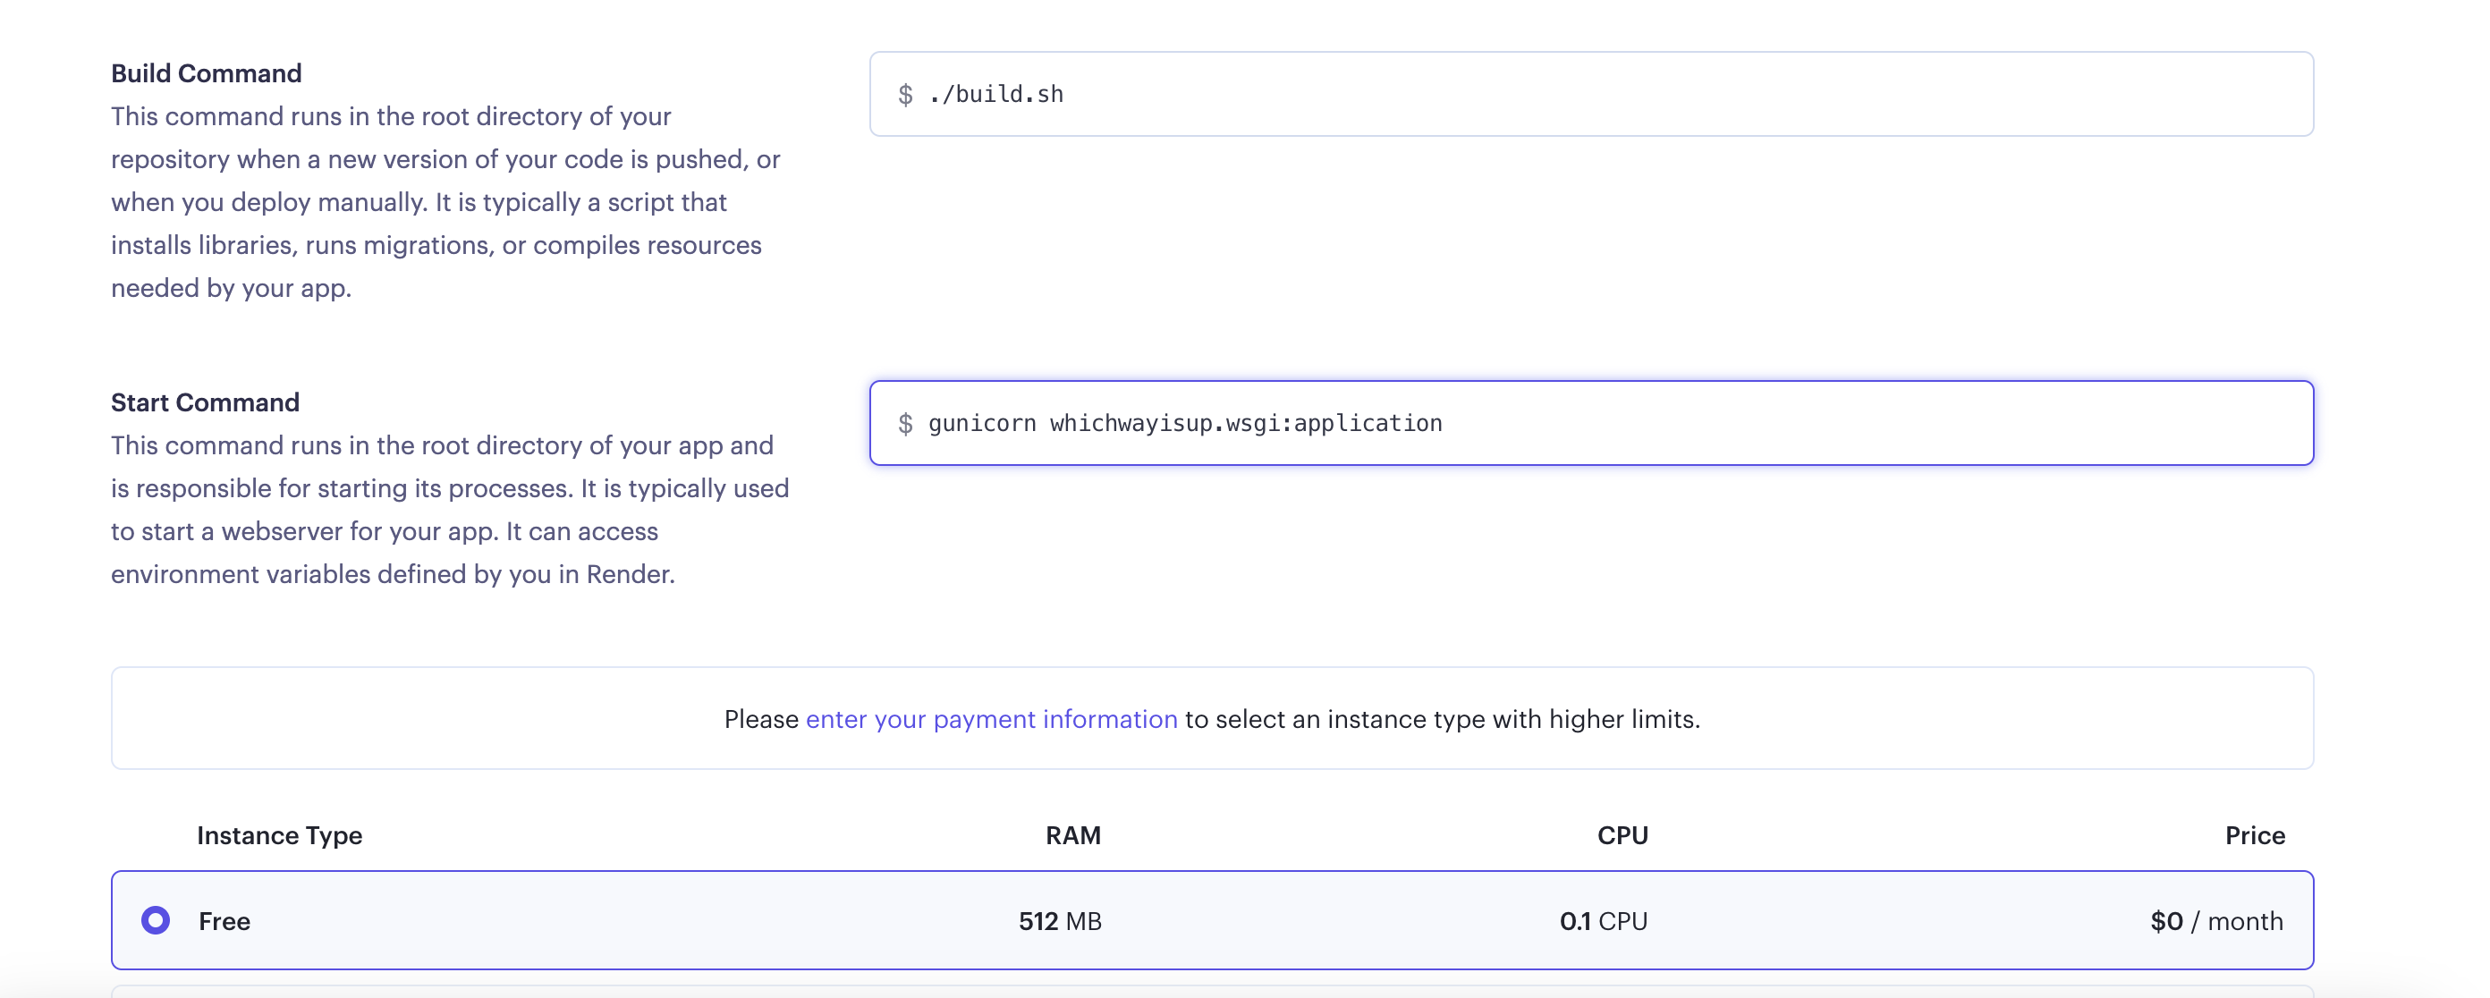Screen dimensions: 2490x998
Task: Click the RAM column header
Action: click(x=1072, y=834)
